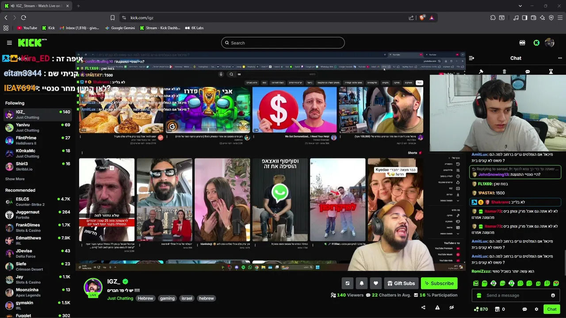Click the trash icon in chat toolbar

point(504,72)
